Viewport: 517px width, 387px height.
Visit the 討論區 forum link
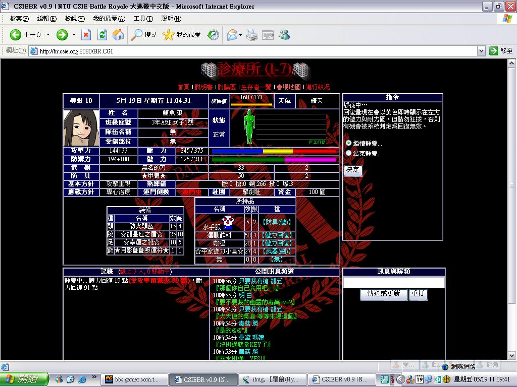point(227,87)
